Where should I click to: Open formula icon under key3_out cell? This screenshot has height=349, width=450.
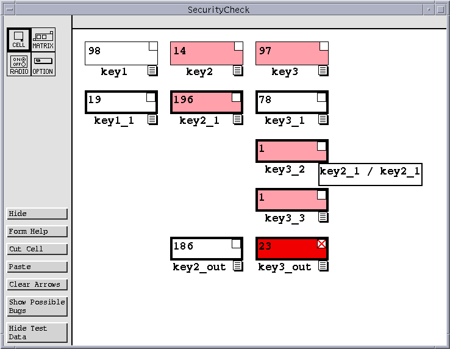pos(323,266)
